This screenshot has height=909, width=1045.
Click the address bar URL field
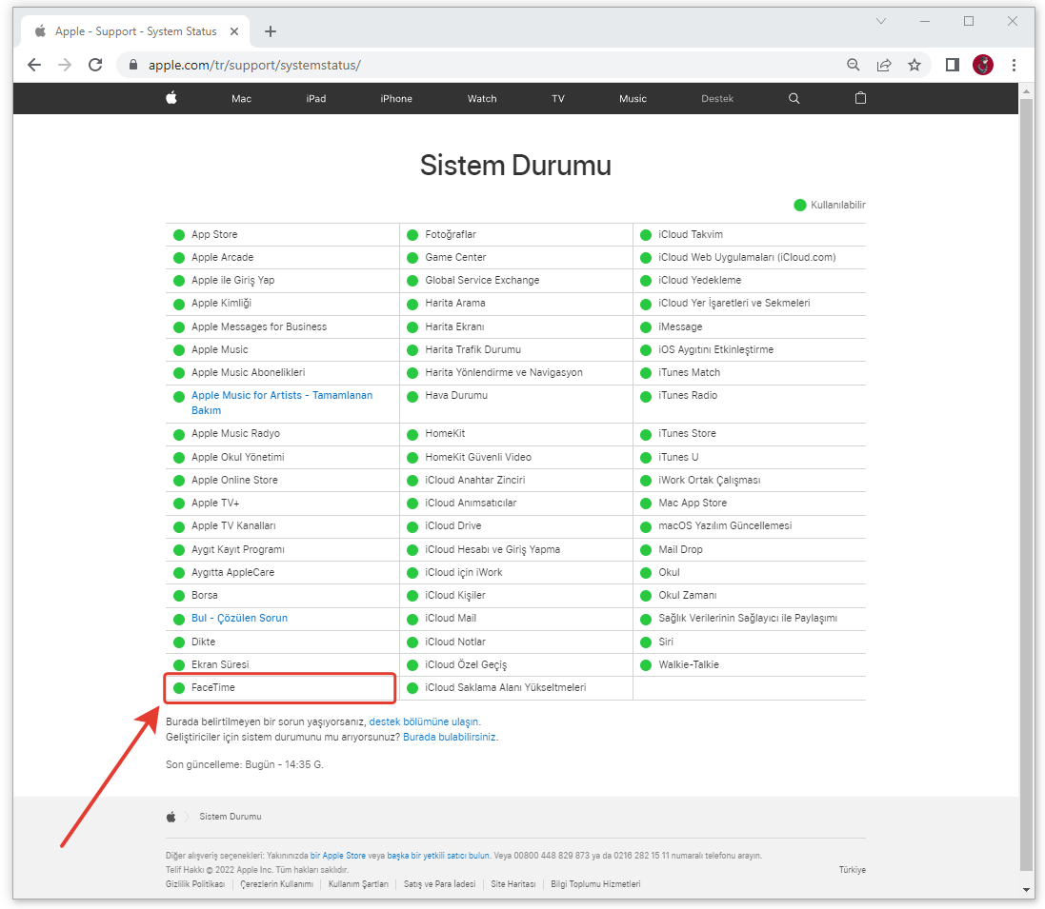[x=476, y=65]
